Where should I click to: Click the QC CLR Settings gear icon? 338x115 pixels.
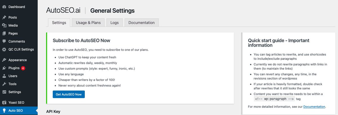4,49
